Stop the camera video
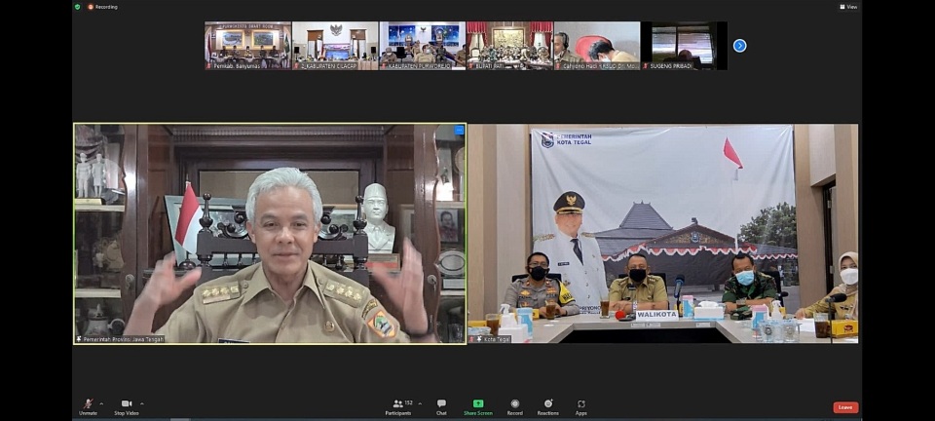 pyautogui.click(x=127, y=406)
